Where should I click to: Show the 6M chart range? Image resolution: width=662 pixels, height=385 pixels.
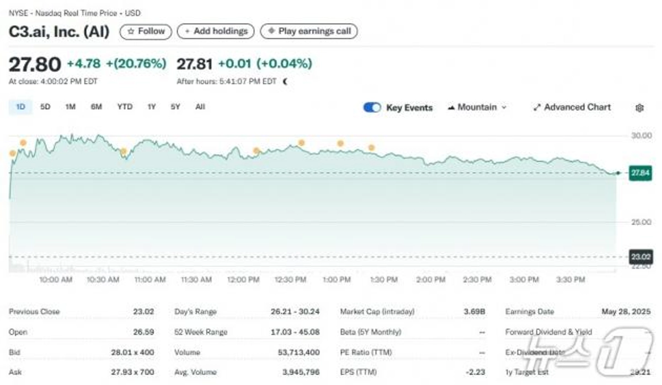pos(96,107)
